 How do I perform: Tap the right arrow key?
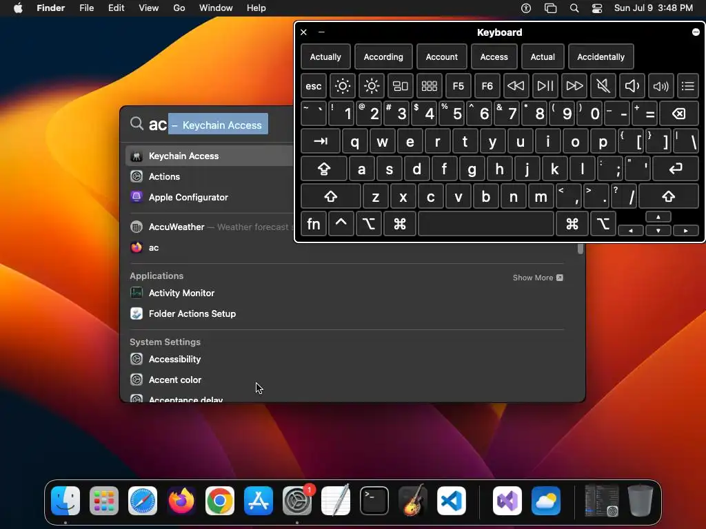(686, 230)
